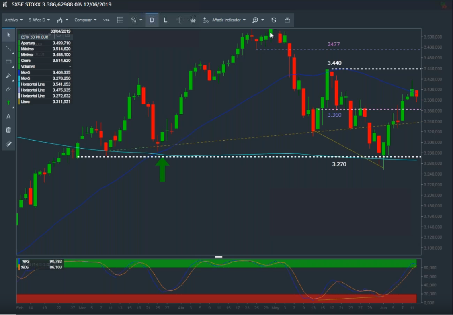Click the cyan MovS 3.278.250 color swatch
The image size is (453, 315).
click(19, 78)
